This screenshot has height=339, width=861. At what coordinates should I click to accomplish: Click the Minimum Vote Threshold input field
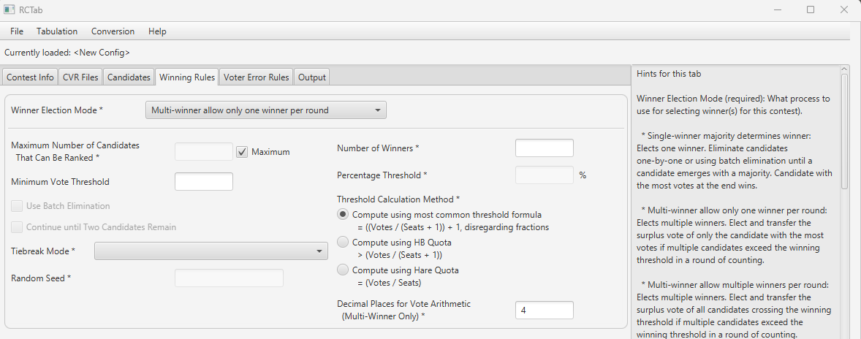[204, 182]
